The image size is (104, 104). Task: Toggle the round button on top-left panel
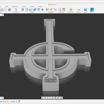point(2,15)
